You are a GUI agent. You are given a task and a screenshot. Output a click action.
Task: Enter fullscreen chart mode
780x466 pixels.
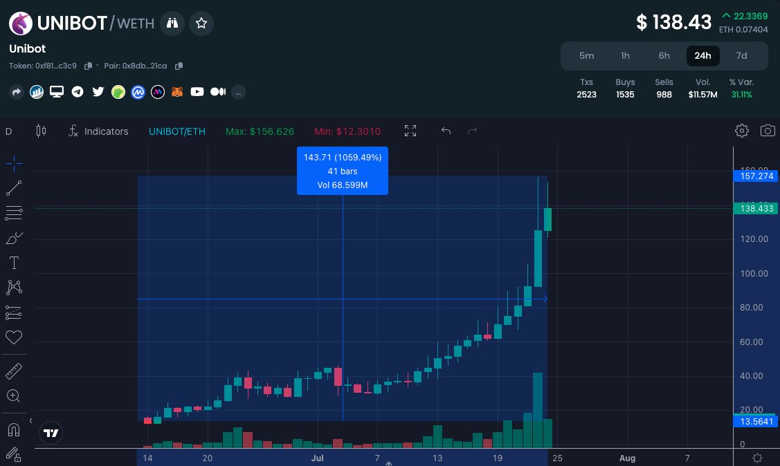[x=410, y=131]
